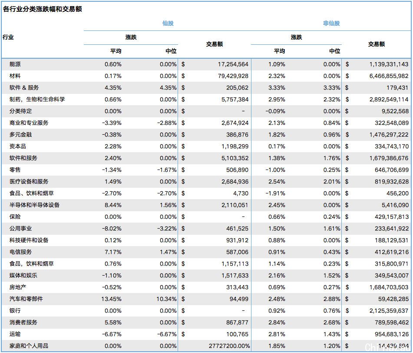Select the 13.45% average cell for 汽车和零部件

(x=112, y=299)
